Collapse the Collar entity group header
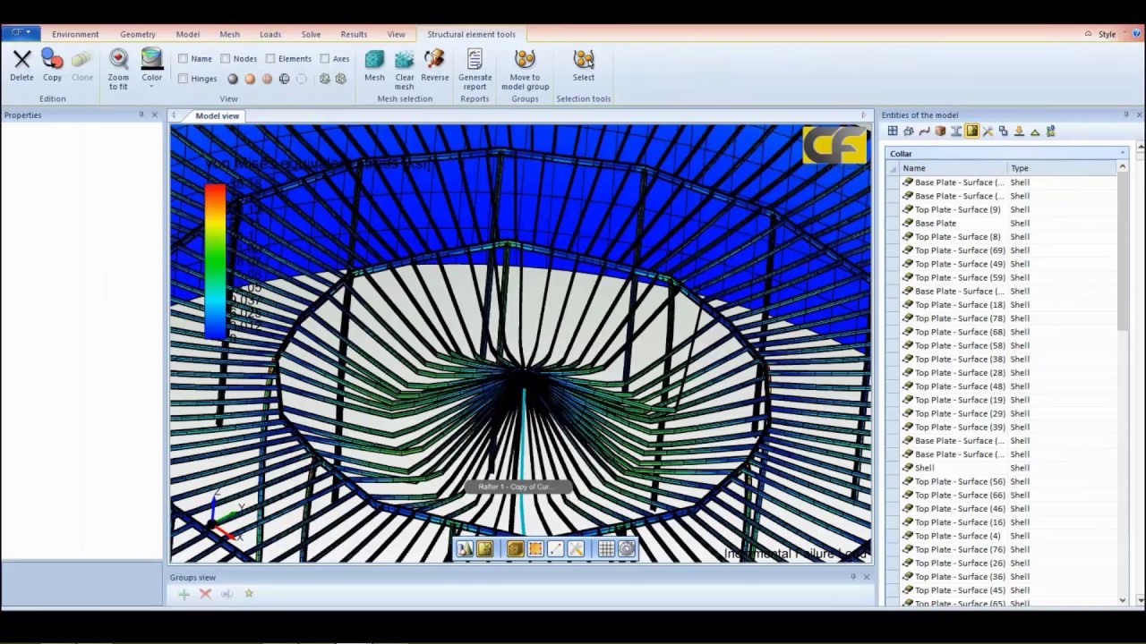The width and height of the screenshot is (1146, 644). click(x=1122, y=154)
